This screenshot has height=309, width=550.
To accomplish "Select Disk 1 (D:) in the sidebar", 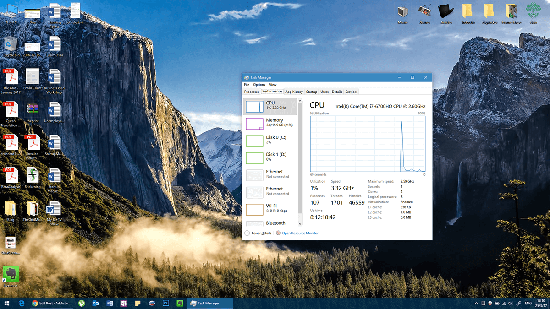I will (270, 157).
